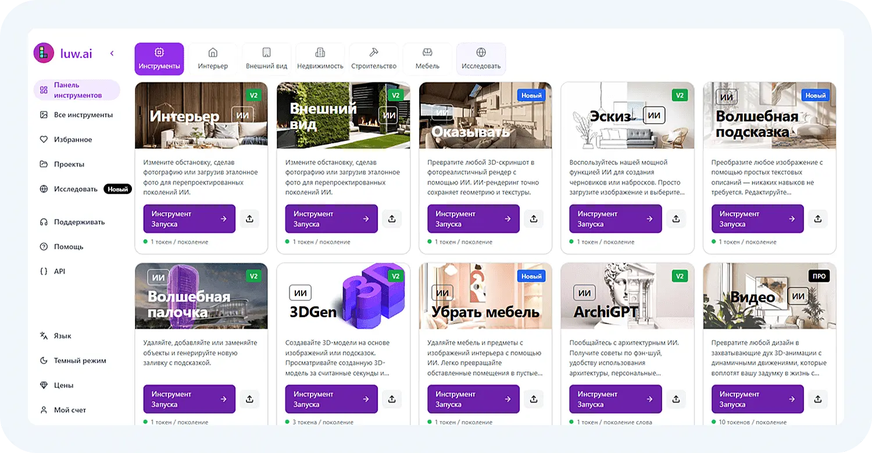Click upload icon on Внешний вид card
The image size is (872, 453).
coord(392,219)
